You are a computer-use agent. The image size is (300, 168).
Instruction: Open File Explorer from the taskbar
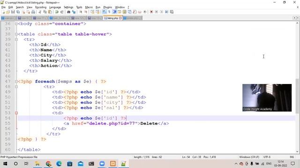37,164
